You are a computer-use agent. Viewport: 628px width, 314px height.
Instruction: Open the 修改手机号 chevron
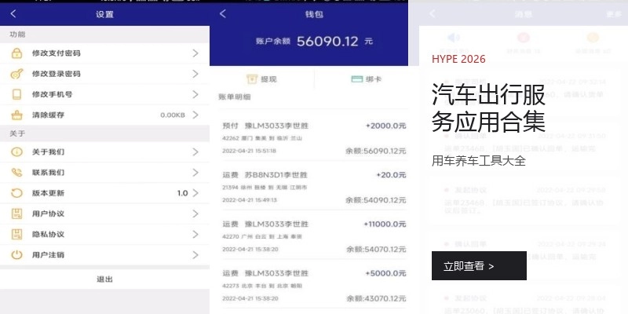pyautogui.click(x=195, y=94)
